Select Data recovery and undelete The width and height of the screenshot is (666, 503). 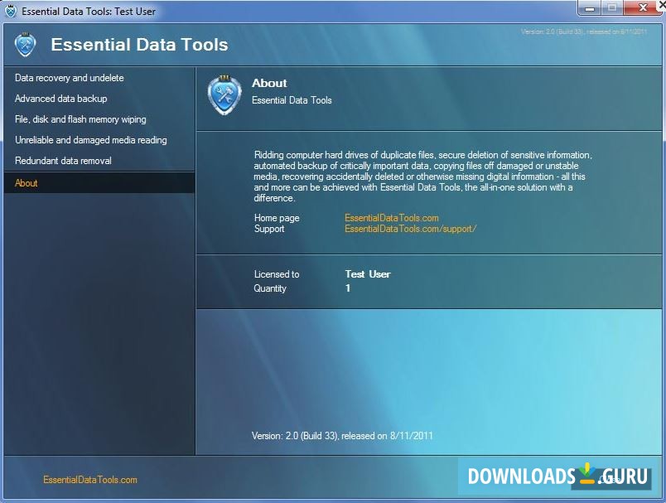point(70,78)
